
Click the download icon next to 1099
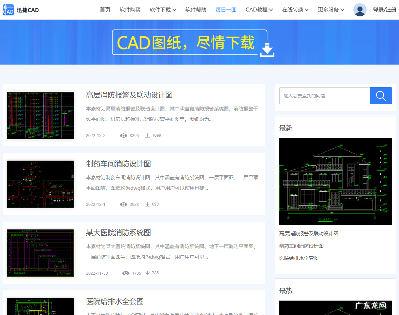click(x=147, y=135)
